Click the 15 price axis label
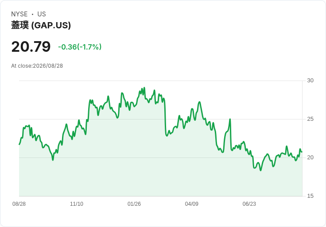 tap(310, 196)
